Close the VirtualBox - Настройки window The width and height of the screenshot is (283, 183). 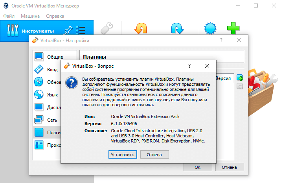coord(239,40)
